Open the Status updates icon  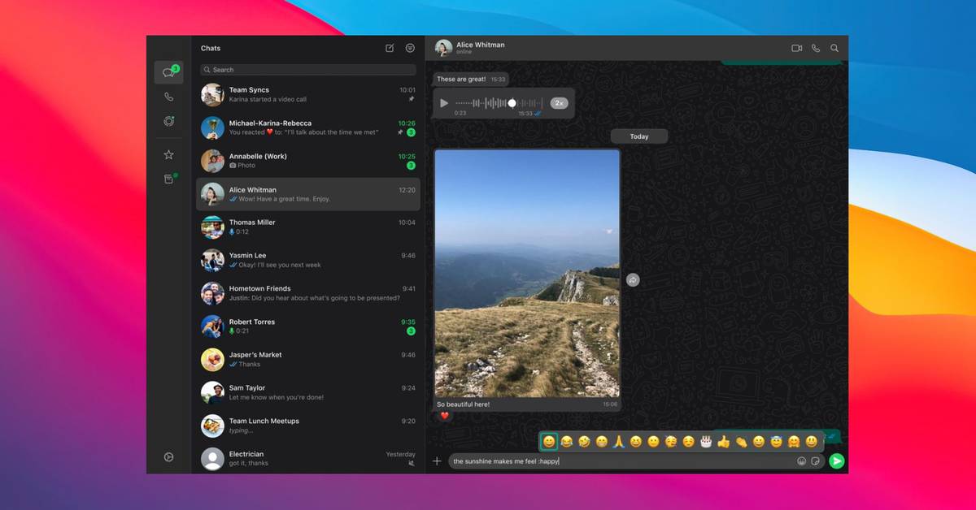click(168, 122)
